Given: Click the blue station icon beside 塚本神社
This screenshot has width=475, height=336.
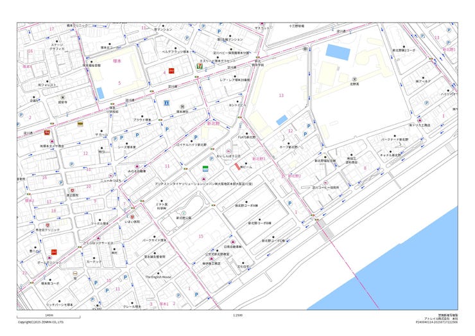Looking at the screenshot, I should click(166, 103).
